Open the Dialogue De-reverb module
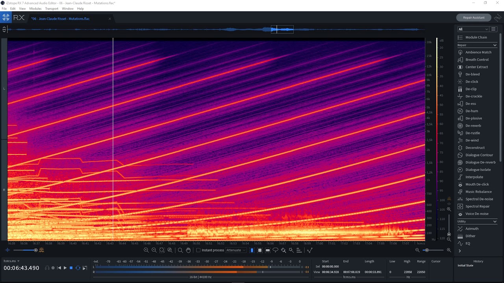The image size is (504, 283). click(x=477, y=162)
